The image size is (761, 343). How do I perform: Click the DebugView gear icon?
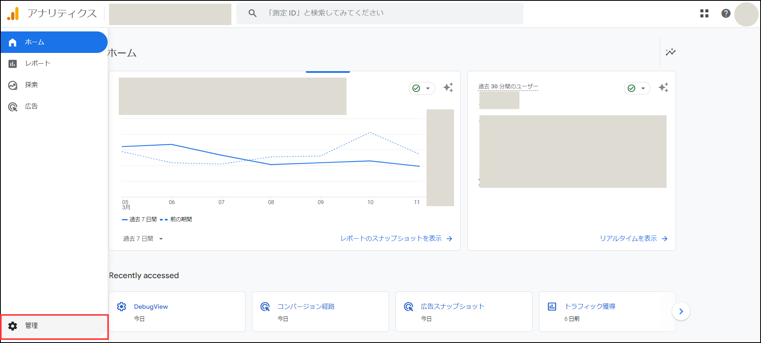click(122, 306)
